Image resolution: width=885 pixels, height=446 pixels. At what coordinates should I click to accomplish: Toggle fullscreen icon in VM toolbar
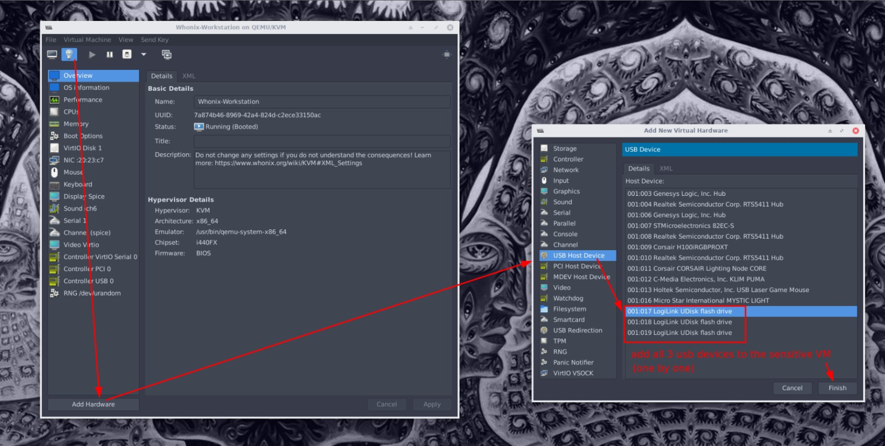pos(446,54)
